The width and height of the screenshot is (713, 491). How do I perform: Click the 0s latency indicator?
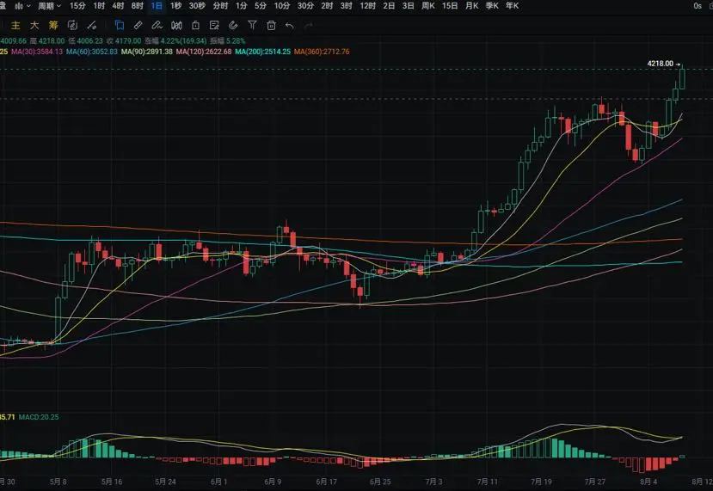698,6
